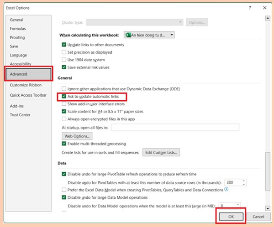Image resolution: width=274 pixels, height=227 pixels.
Task: Confirm settings with OK
Action: [x=231, y=217]
